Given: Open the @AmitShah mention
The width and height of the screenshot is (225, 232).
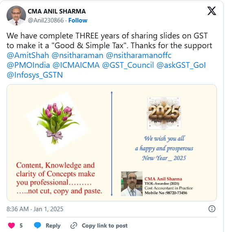Looking at the screenshot, I should pyautogui.click(x=28, y=55).
